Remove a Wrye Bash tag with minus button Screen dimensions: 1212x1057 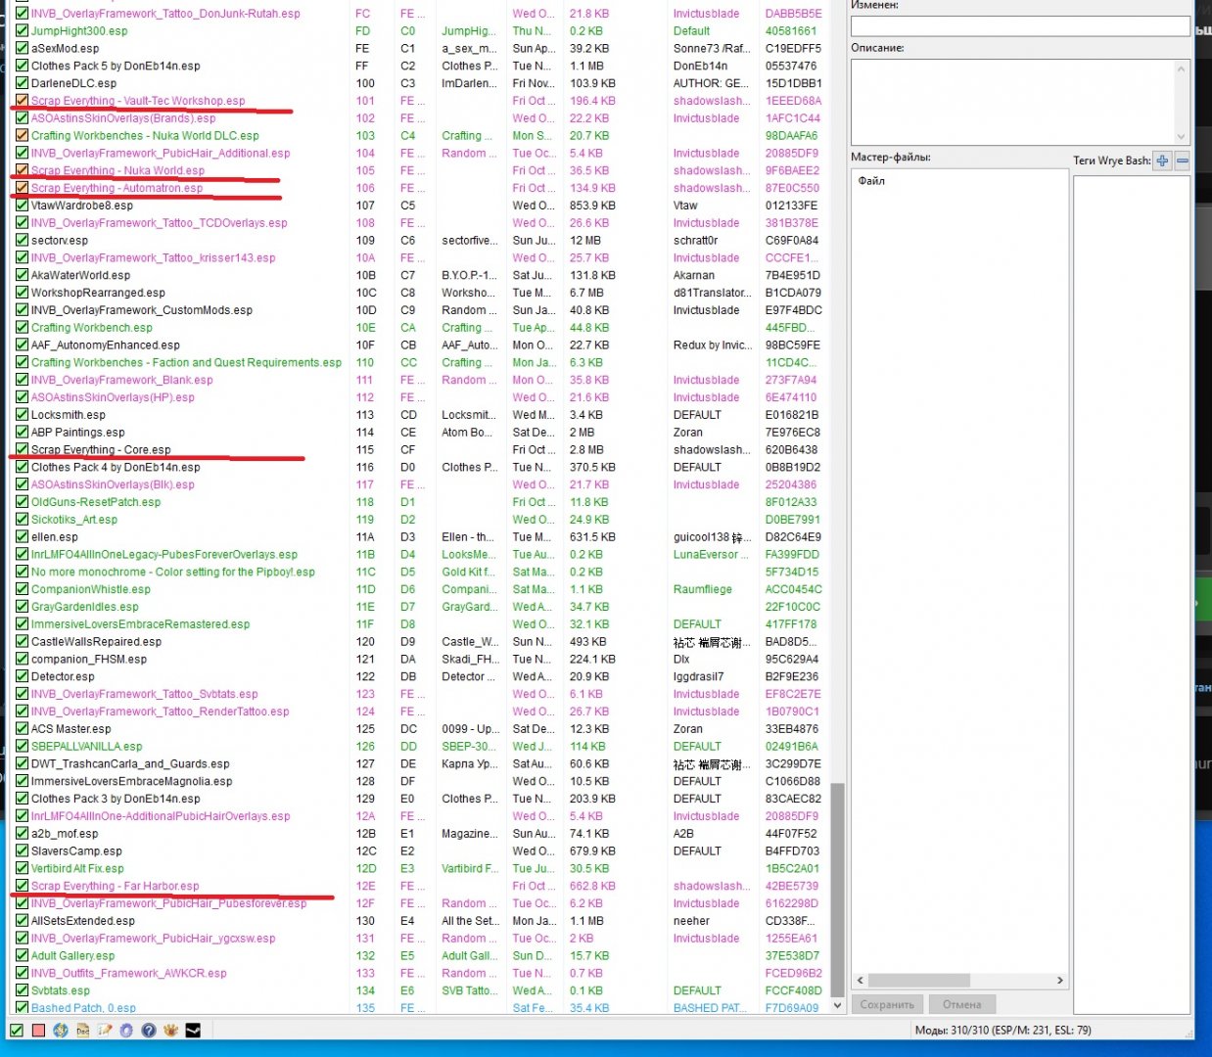coord(1183,161)
